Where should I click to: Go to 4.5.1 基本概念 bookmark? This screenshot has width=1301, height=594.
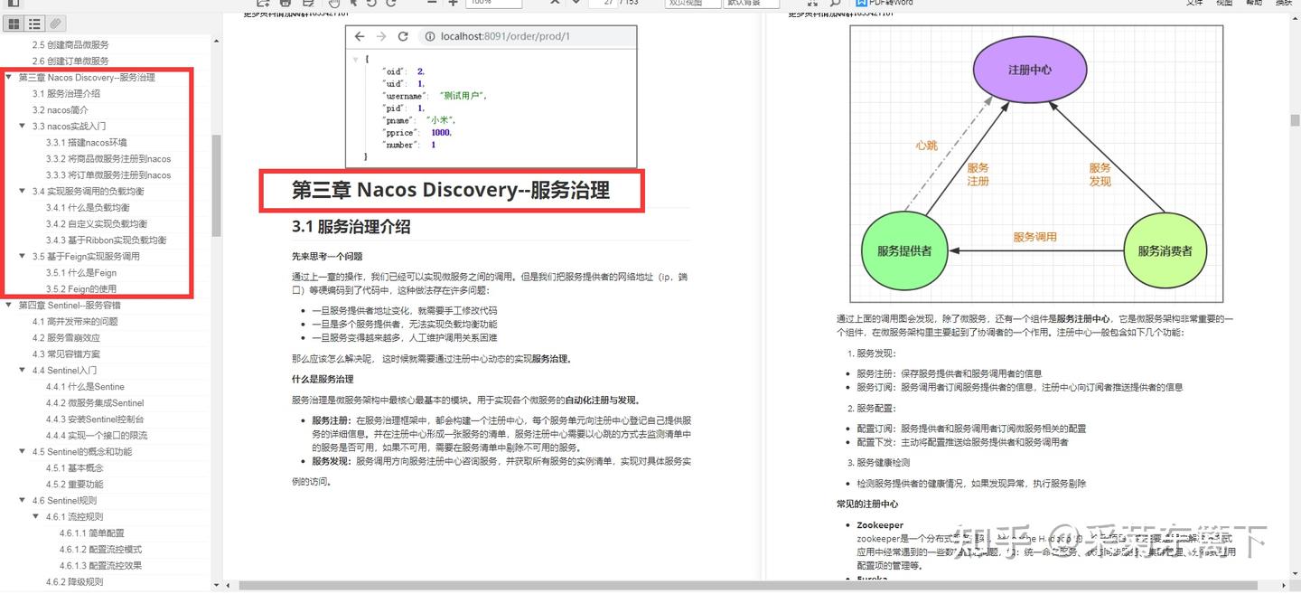click(75, 468)
